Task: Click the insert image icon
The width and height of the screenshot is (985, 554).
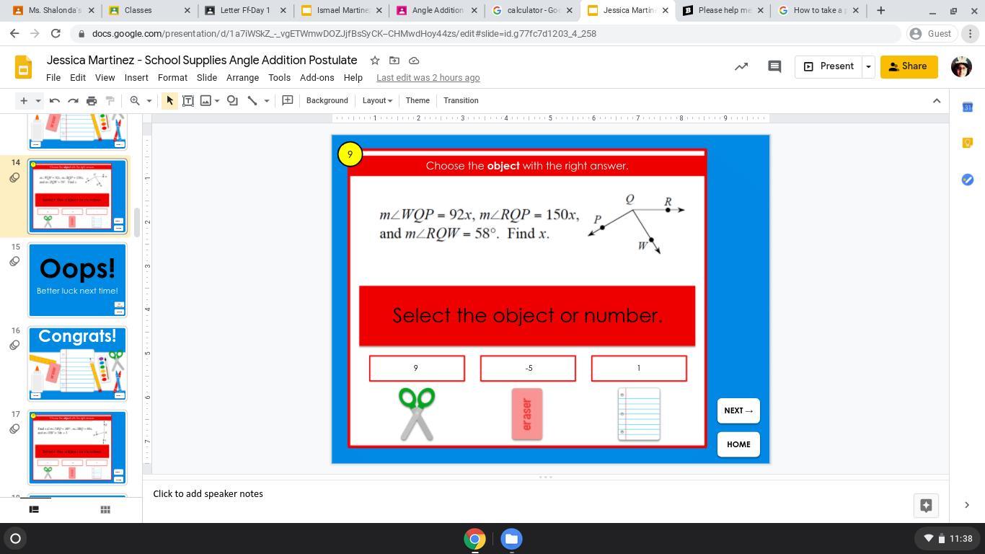Action: pyautogui.click(x=206, y=101)
